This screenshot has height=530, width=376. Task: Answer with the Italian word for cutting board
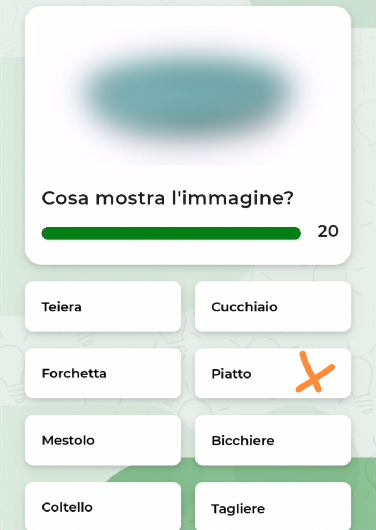tap(273, 506)
